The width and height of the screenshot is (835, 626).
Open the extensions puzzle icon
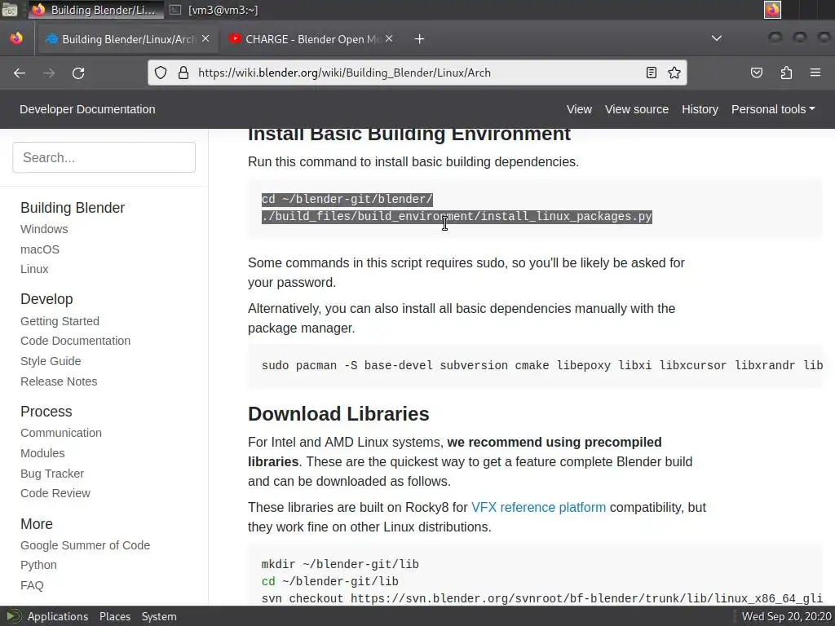786,73
